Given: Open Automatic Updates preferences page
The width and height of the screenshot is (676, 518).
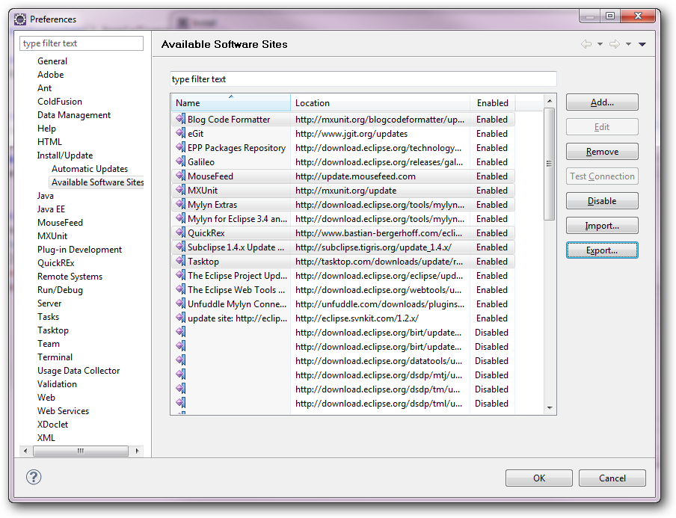Looking at the screenshot, I should pyautogui.click(x=90, y=169).
